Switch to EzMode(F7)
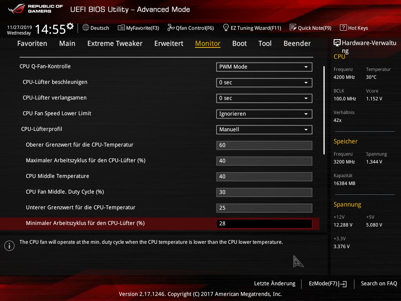 tap(328, 284)
